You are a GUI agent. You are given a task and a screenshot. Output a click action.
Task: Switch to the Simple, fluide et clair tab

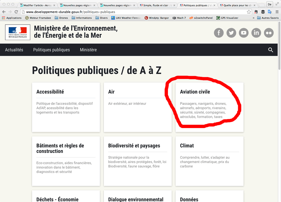[x=158, y=5]
